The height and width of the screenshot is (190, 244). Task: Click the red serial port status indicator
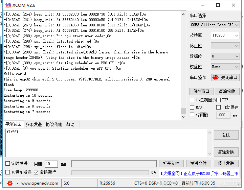[216, 77]
